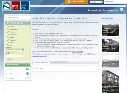Click the padlock icon on Se connecter
The image size is (127, 93).
click(69, 1)
